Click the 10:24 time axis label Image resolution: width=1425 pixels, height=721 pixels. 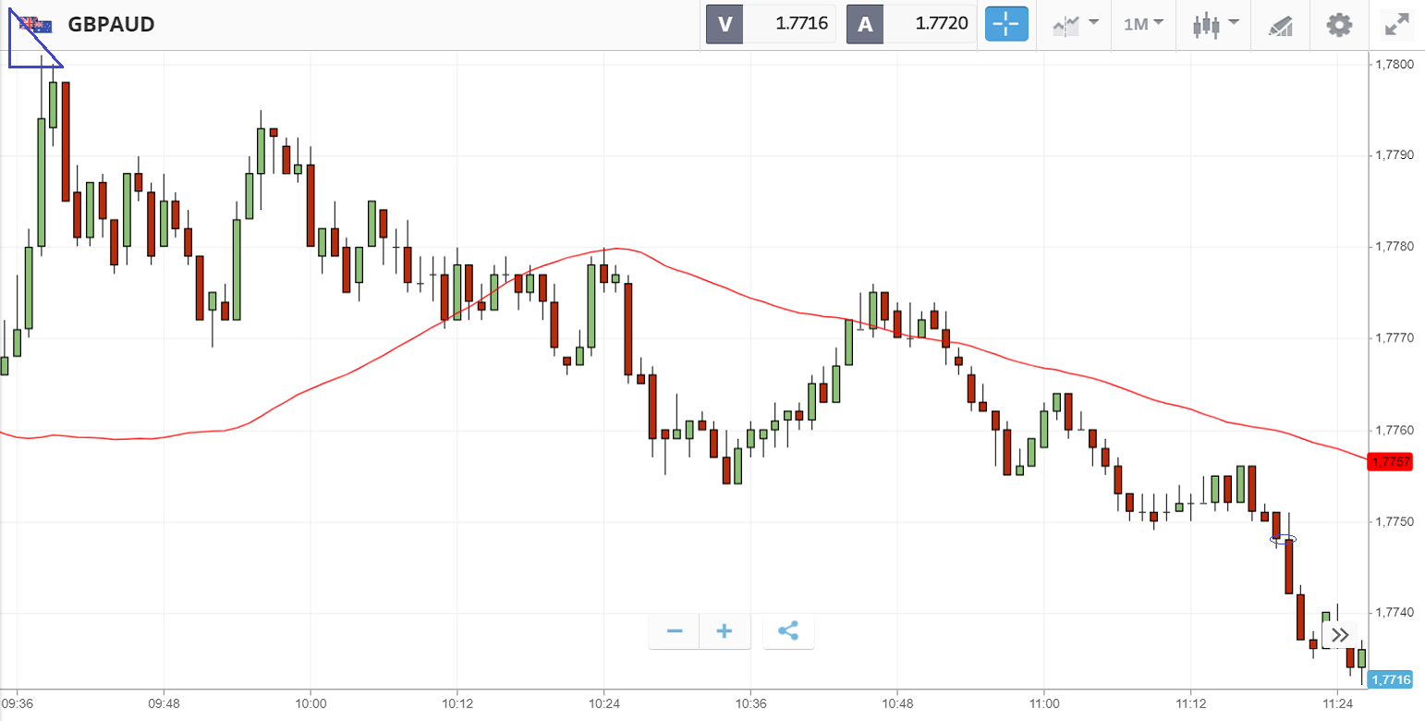tap(603, 704)
